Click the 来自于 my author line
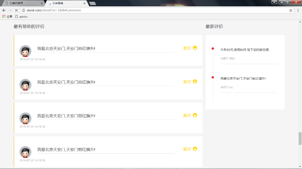302x169 pixels. click(226, 87)
